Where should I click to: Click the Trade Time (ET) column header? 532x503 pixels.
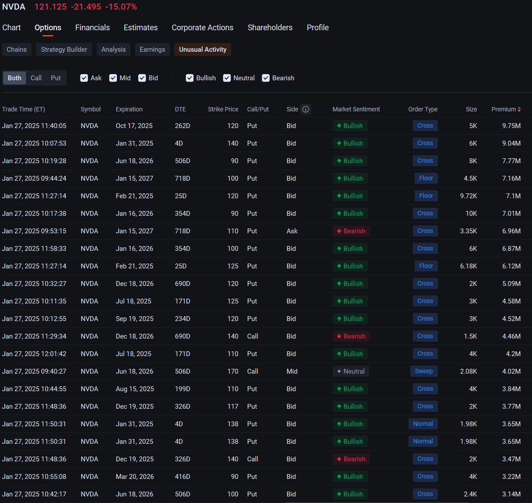coord(24,109)
